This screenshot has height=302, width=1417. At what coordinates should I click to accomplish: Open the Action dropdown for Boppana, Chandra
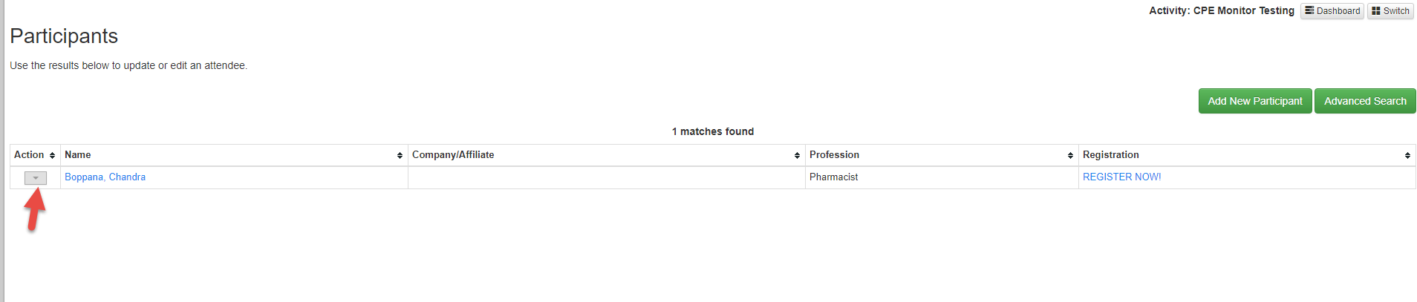tap(36, 178)
